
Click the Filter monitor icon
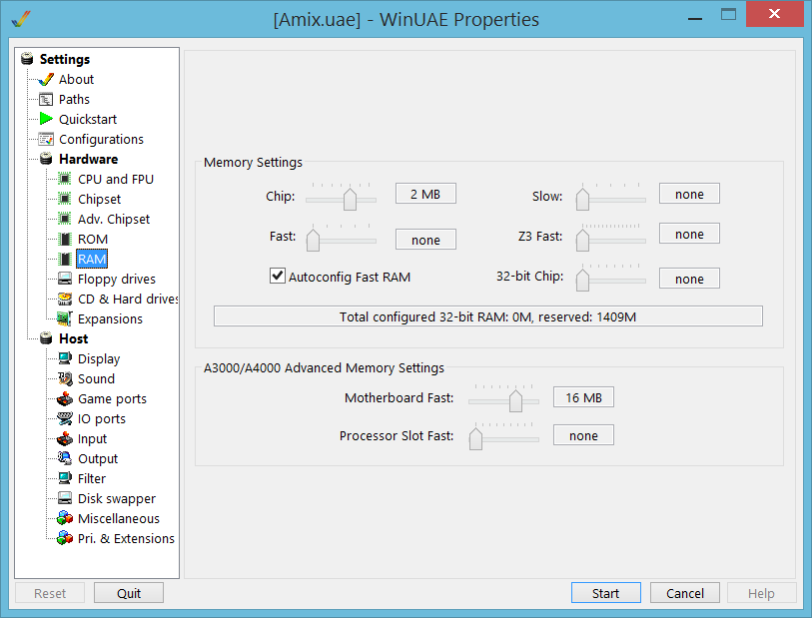click(x=65, y=479)
